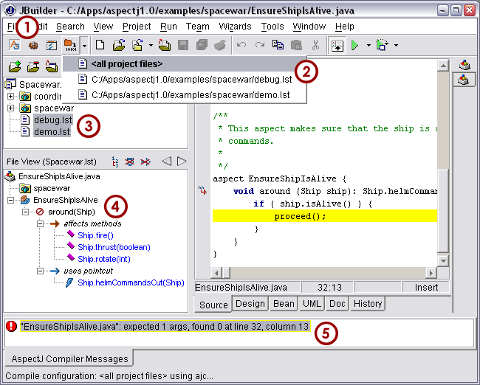Click the Copy icon in toolbar
480x385 pixels.
277,45
